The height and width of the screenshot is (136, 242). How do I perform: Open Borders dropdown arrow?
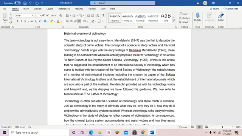pos(102,21)
